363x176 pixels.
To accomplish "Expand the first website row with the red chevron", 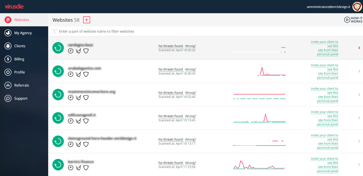I will (359, 48).
